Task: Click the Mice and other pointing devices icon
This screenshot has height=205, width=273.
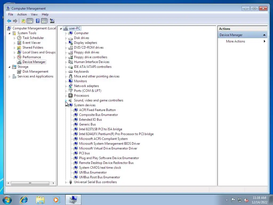Action: coord(70,76)
